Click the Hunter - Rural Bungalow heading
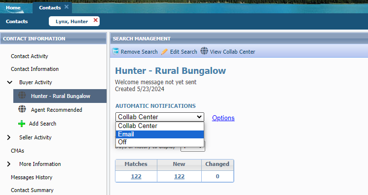Viewport: 368px width, 195px height. (170, 71)
